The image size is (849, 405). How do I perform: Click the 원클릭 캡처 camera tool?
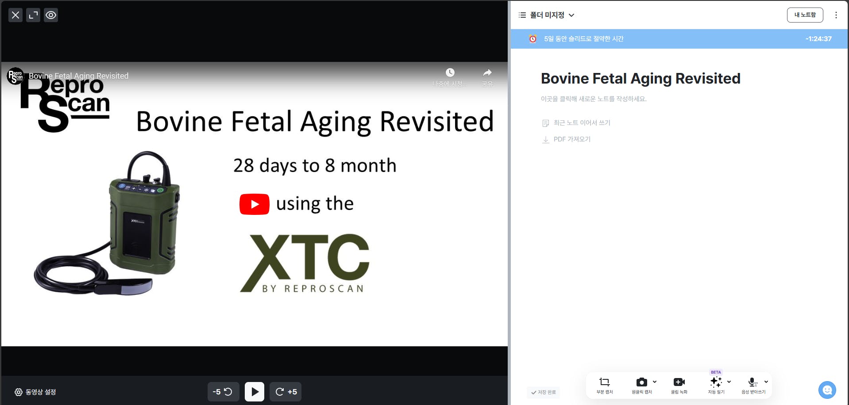pyautogui.click(x=641, y=385)
